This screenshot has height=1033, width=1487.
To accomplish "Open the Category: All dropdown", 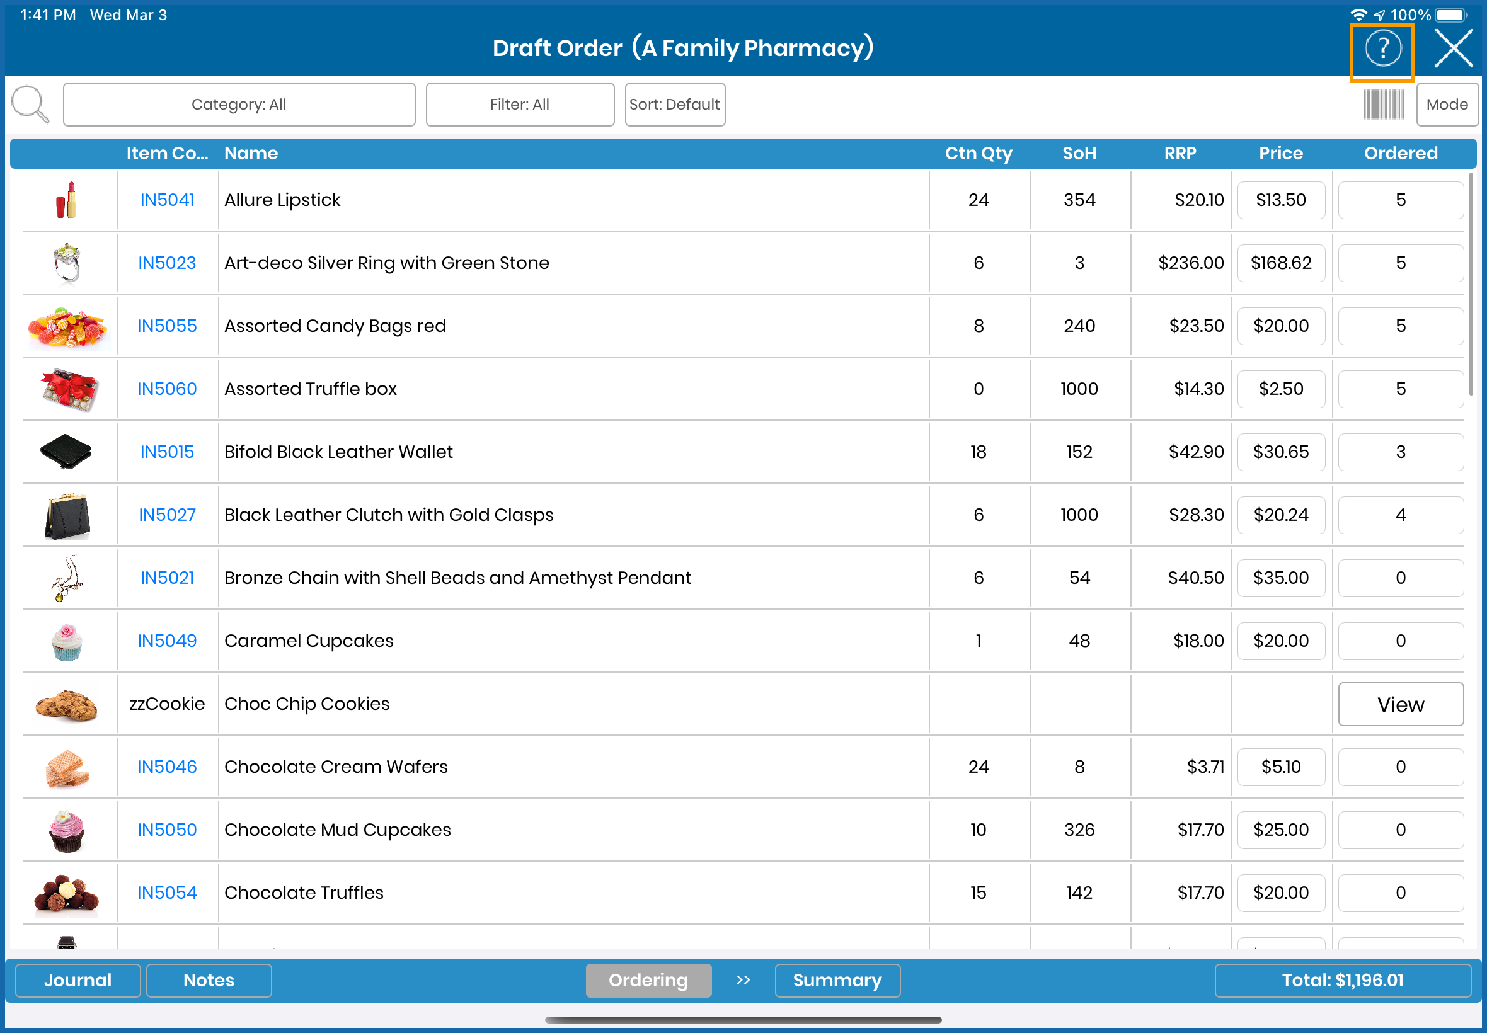I will (x=239, y=104).
